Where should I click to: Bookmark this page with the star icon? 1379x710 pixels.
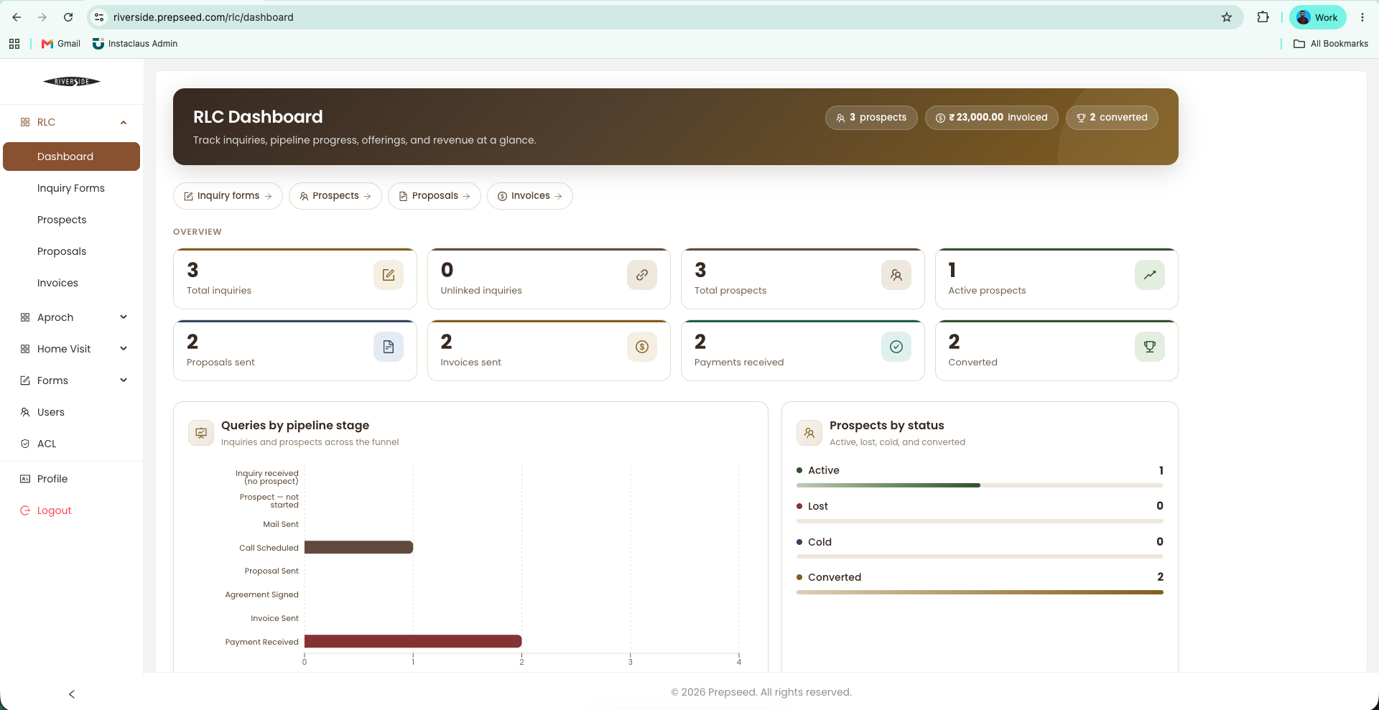pyautogui.click(x=1227, y=17)
